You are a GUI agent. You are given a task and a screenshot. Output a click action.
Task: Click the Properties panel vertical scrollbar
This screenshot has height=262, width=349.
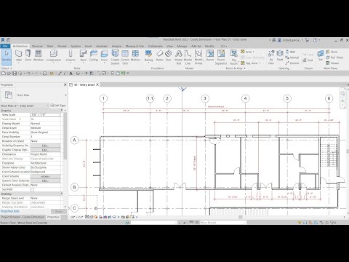(65, 136)
